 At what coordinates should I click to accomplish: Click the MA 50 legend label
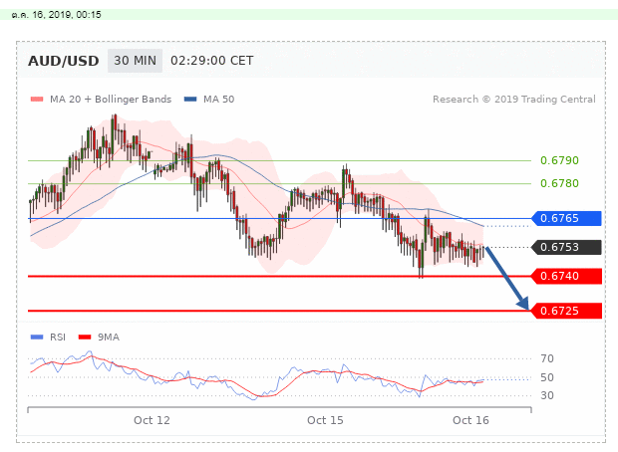coord(218,100)
